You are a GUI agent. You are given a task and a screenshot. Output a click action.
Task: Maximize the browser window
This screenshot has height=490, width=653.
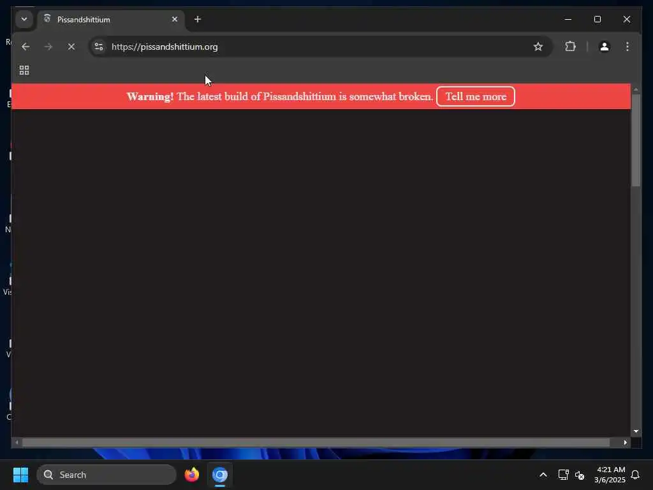(x=597, y=19)
